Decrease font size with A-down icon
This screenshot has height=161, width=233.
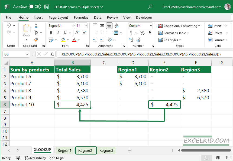pyautogui.click(x=85, y=33)
